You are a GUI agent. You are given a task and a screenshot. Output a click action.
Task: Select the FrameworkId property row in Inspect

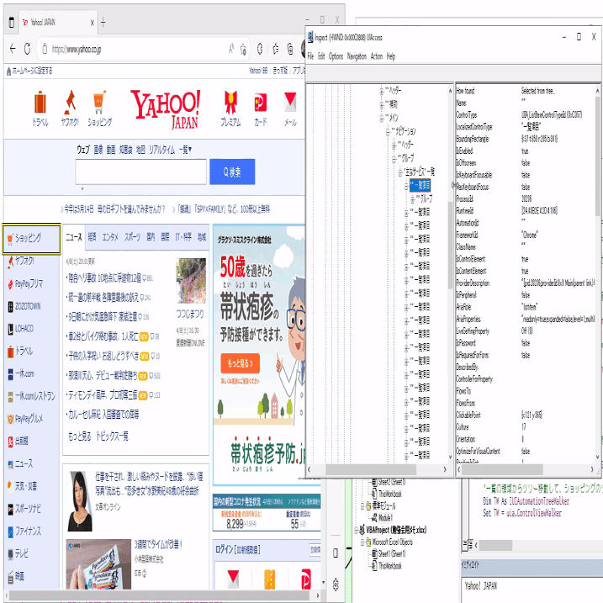coord(526,235)
